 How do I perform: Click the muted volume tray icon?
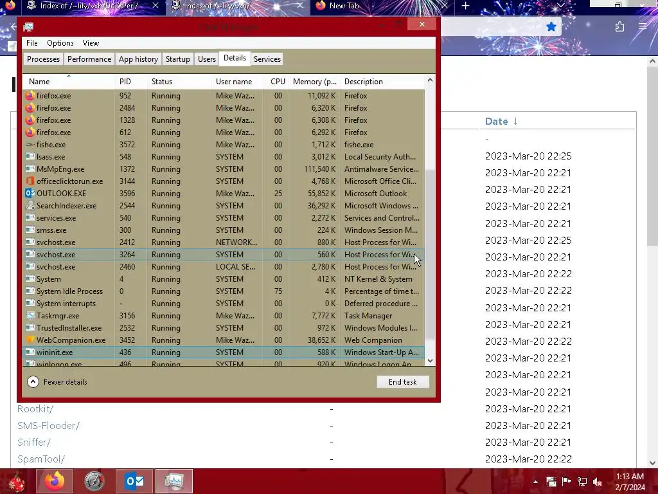597,481
